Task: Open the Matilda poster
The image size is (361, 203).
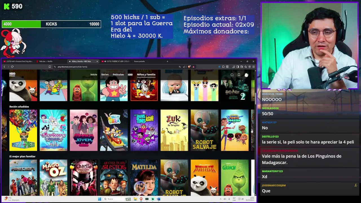Action: click(144, 178)
